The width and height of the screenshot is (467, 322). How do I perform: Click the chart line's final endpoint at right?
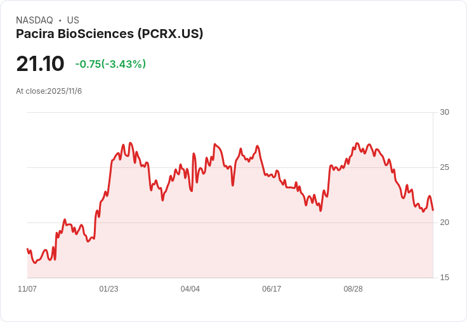coord(433,210)
